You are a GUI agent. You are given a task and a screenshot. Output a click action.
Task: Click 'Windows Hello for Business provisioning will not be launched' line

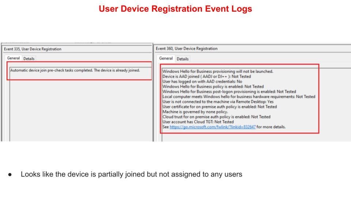pyautogui.click(x=218, y=72)
